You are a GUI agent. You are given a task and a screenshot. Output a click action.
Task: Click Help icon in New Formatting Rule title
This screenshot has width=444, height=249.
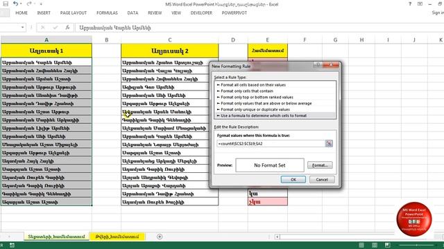[318, 64]
